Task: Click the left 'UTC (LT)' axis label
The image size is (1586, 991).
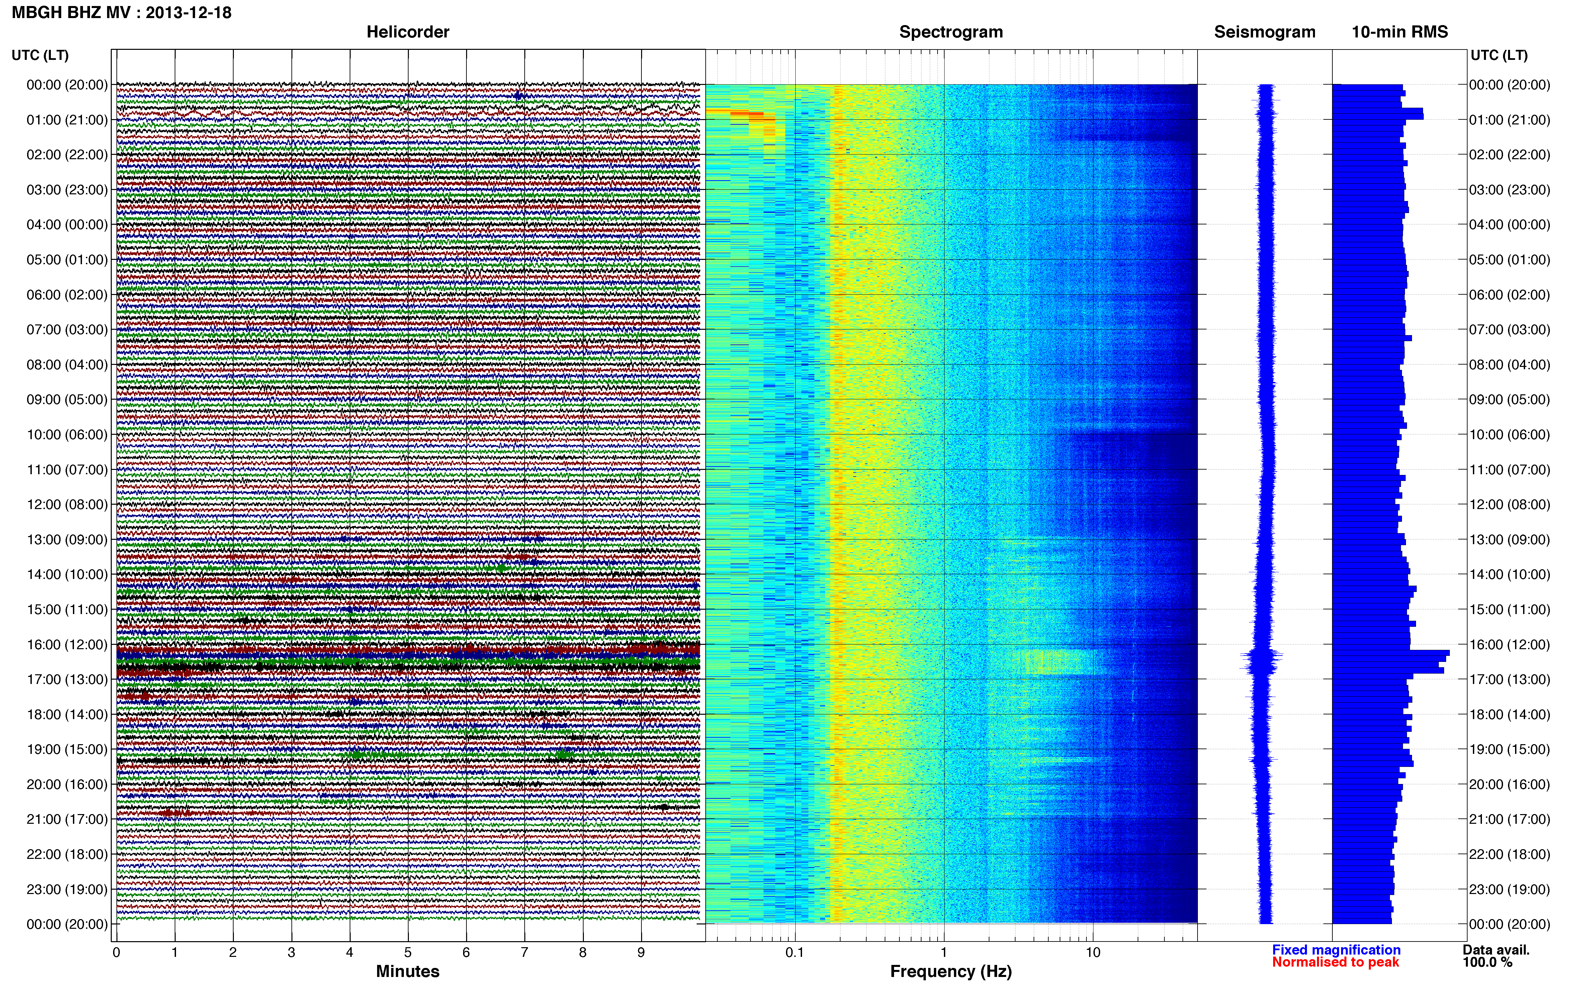Action: pyautogui.click(x=40, y=55)
